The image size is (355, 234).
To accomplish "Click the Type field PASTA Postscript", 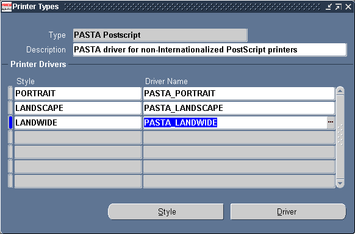I will pos(160,35).
